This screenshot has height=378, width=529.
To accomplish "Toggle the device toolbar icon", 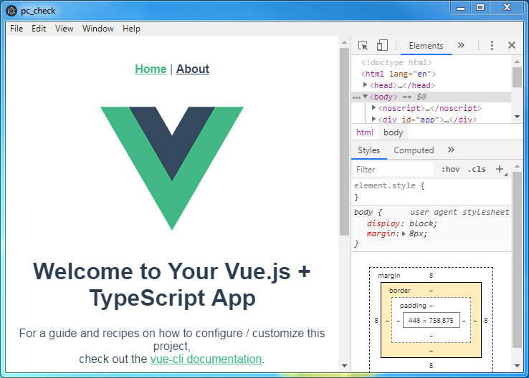I will pos(382,45).
